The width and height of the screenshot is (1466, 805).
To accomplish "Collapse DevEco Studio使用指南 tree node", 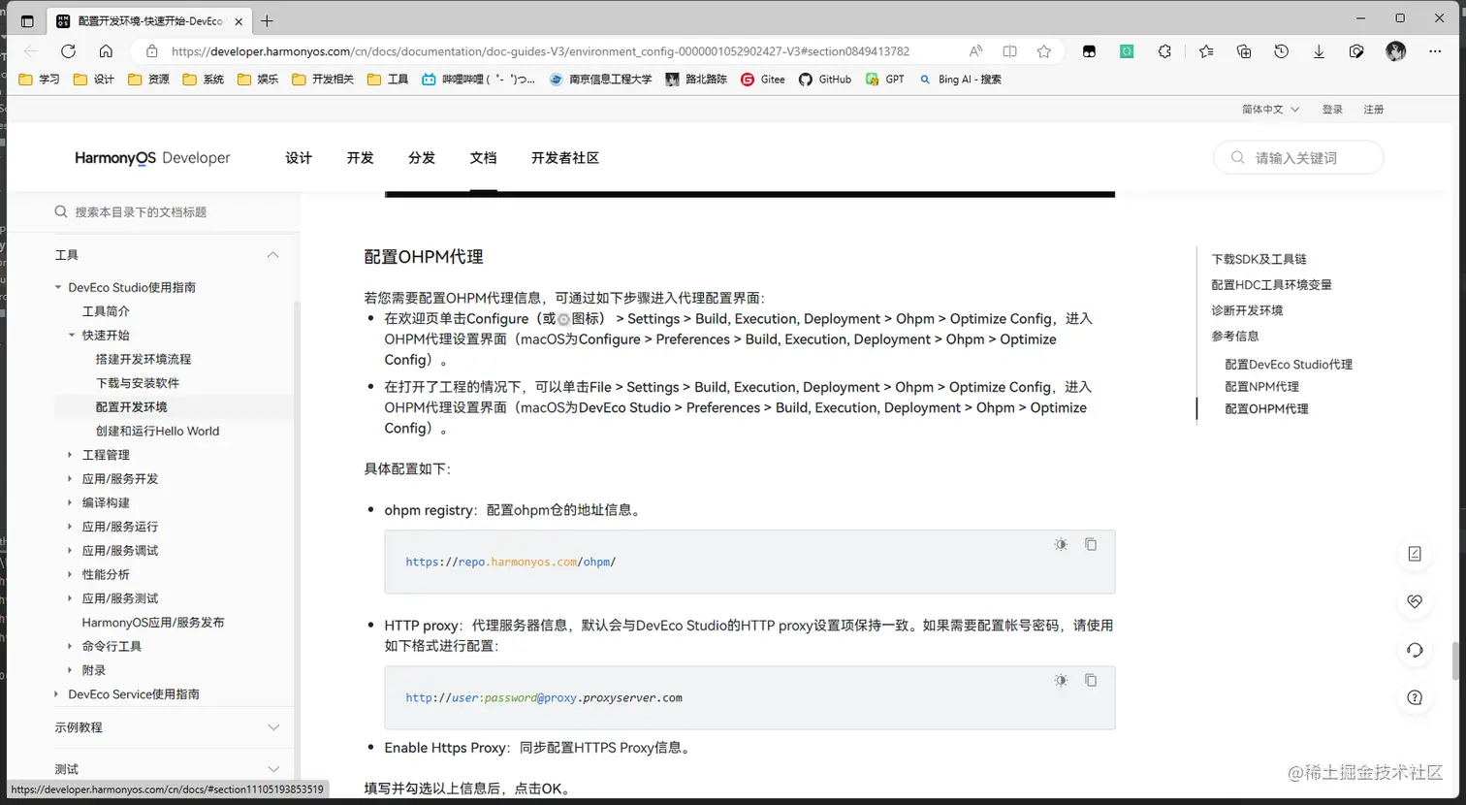I will click(58, 287).
